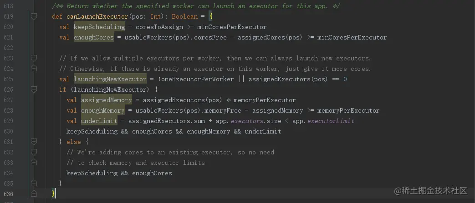Click the doc comment on line 618
Screen dimensions: 475x203
(196, 6)
